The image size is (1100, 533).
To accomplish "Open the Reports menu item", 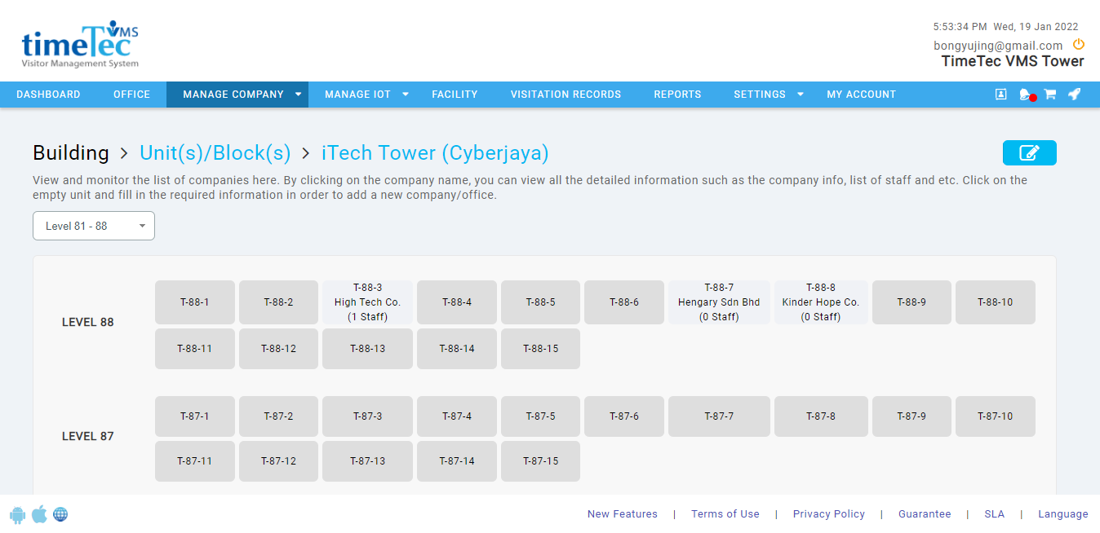I will coord(677,95).
